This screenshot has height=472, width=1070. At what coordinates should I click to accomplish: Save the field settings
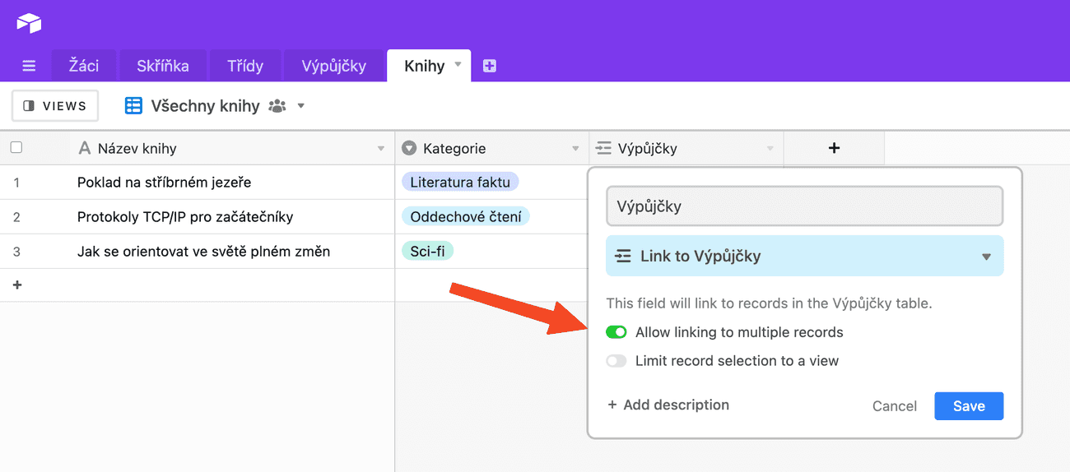click(969, 406)
